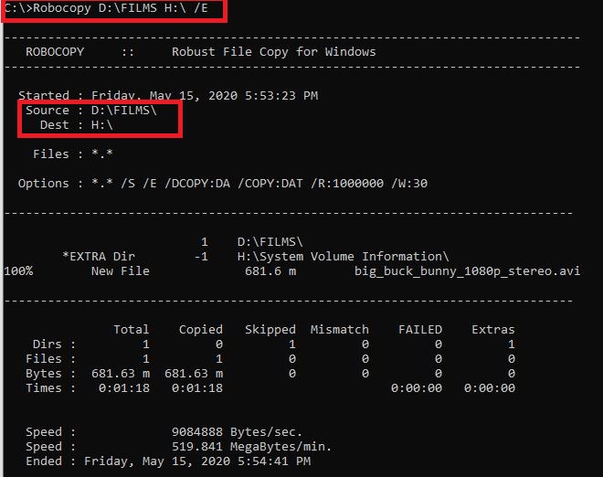Screen dimensions: 603x477
Task: Select the Dest : H:\ line
Action: tap(76, 125)
